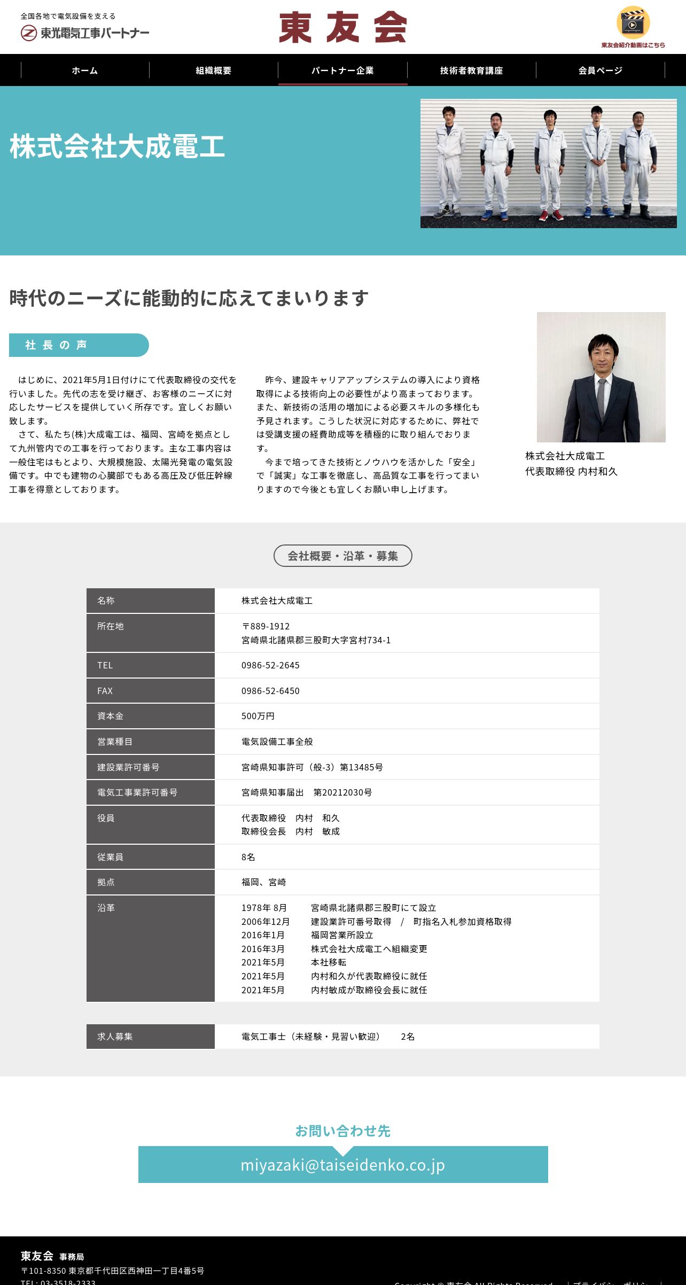Click the FAX number 0986-52-6450
The height and width of the screenshot is (1285, 686).
coord(270,691)
